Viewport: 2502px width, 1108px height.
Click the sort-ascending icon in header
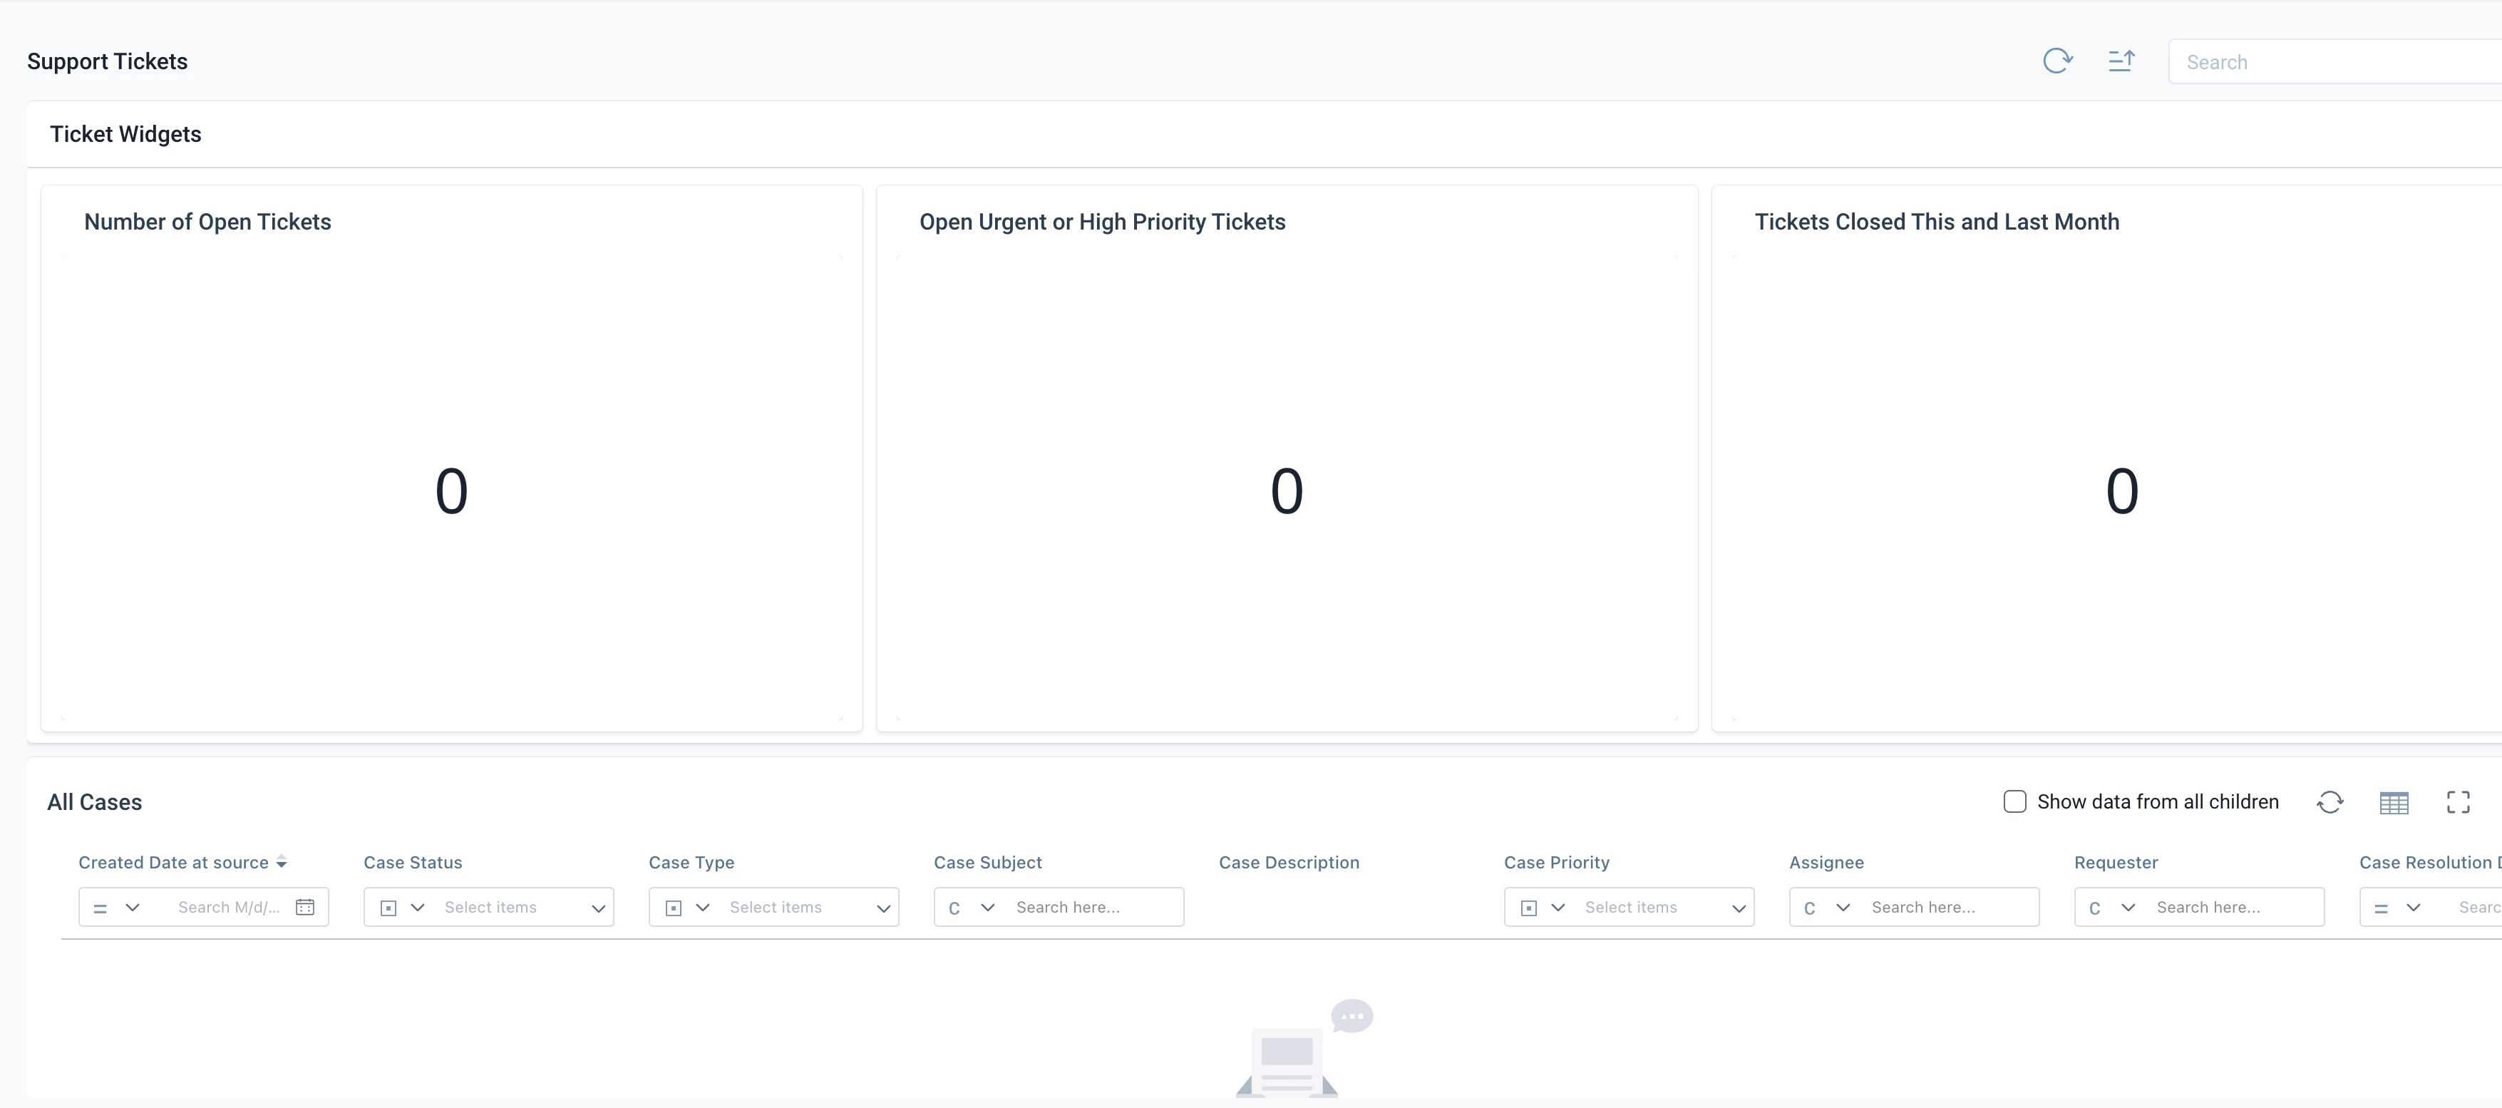[2121, 61]
